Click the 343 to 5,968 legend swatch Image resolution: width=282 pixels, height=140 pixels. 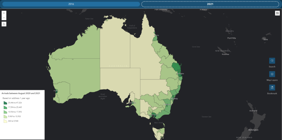[5, 121]
